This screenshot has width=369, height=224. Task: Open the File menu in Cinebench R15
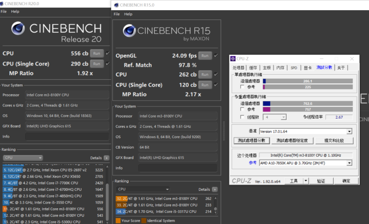(116, 14)
